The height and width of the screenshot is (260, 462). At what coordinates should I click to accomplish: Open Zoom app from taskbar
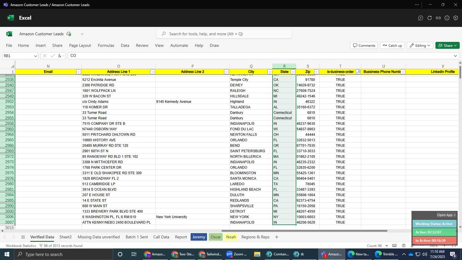pos(236,254)
